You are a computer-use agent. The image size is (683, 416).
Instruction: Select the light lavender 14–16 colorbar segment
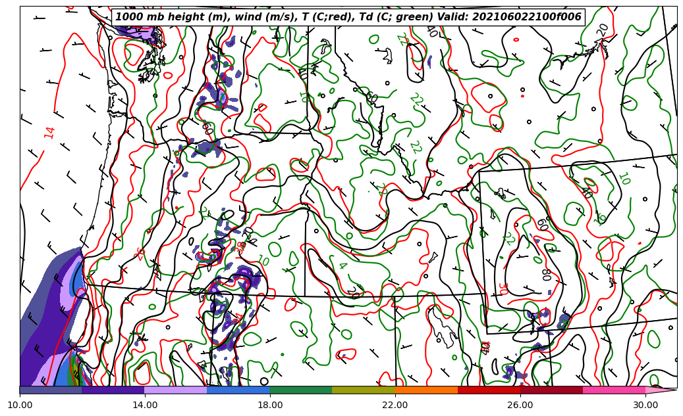click(176, 390)
